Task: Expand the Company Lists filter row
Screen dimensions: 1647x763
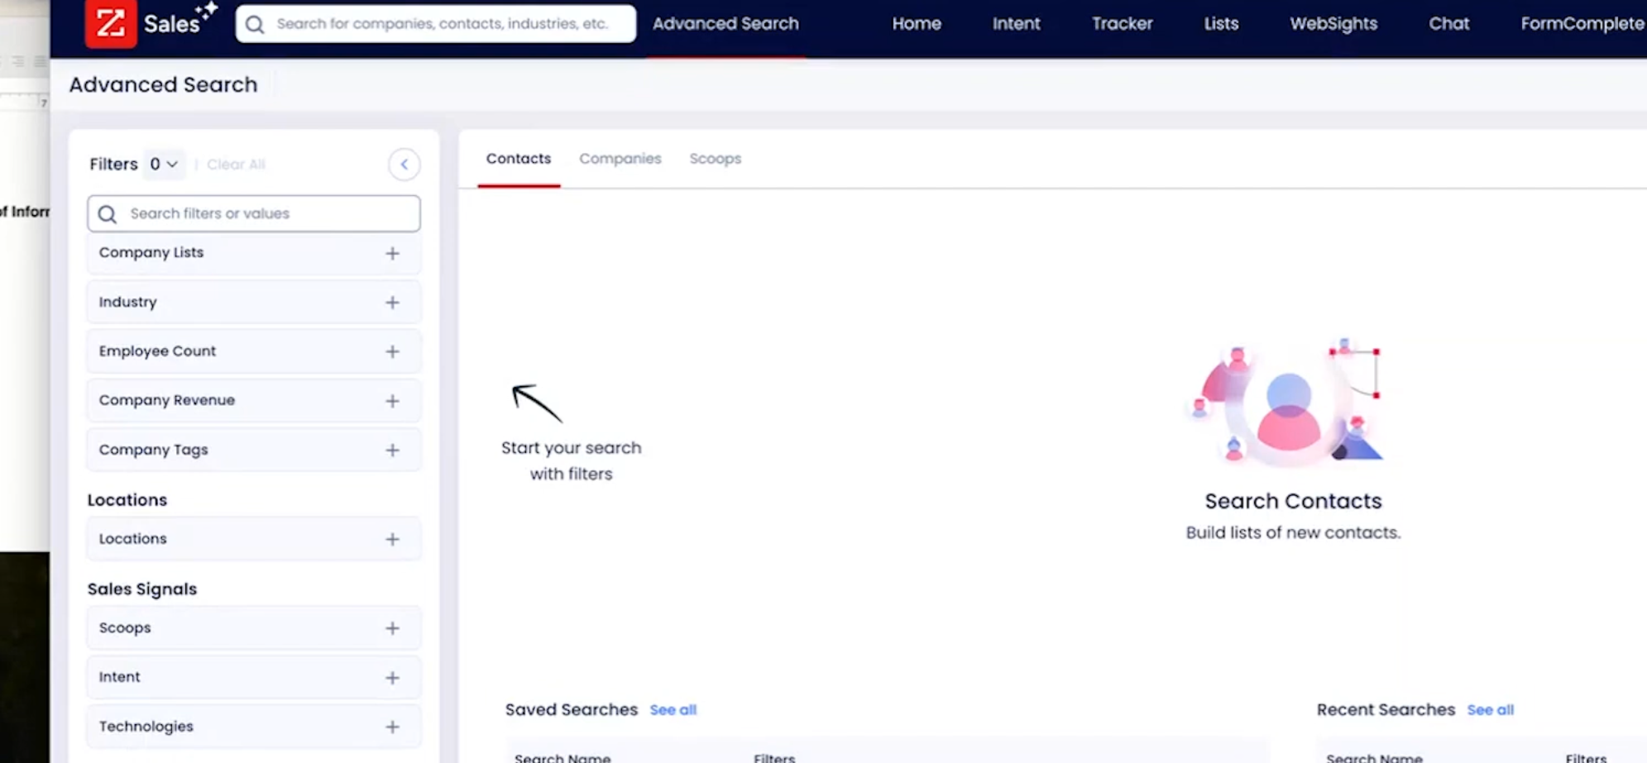Action: tap(254, 253)
